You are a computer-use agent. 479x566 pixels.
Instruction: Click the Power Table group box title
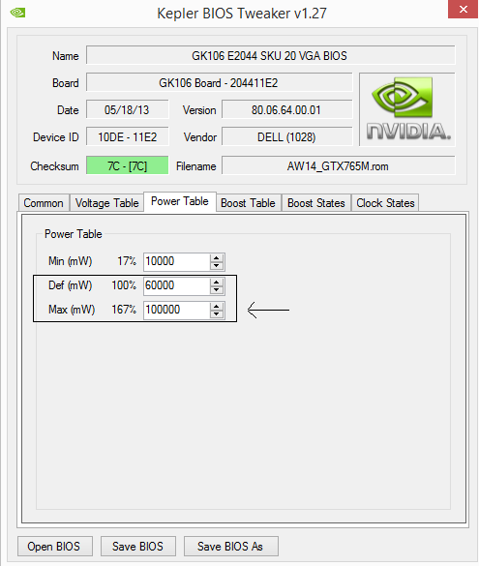click(x=74, y=234)
